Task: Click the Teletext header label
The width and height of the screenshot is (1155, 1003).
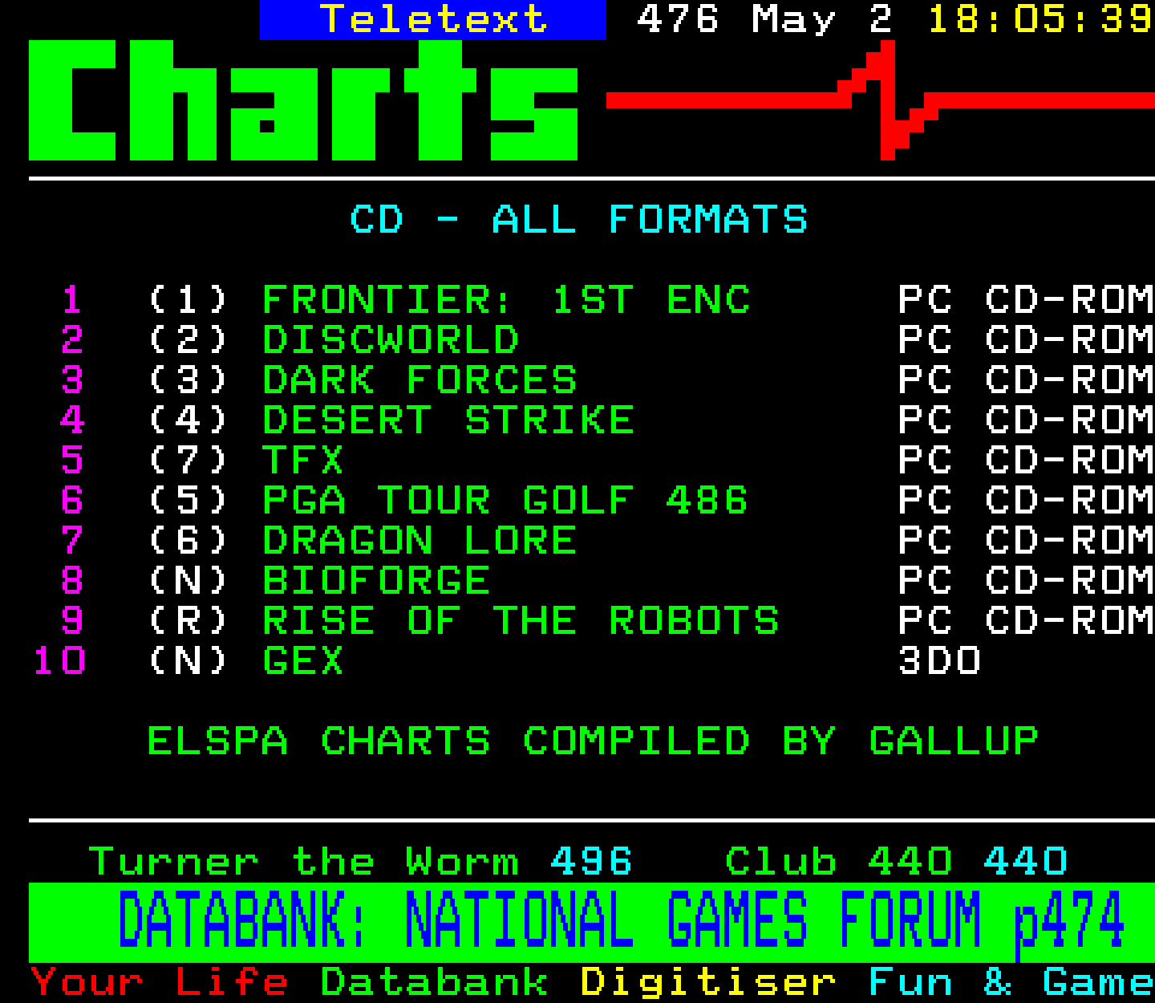Action: tap(433, 19)
